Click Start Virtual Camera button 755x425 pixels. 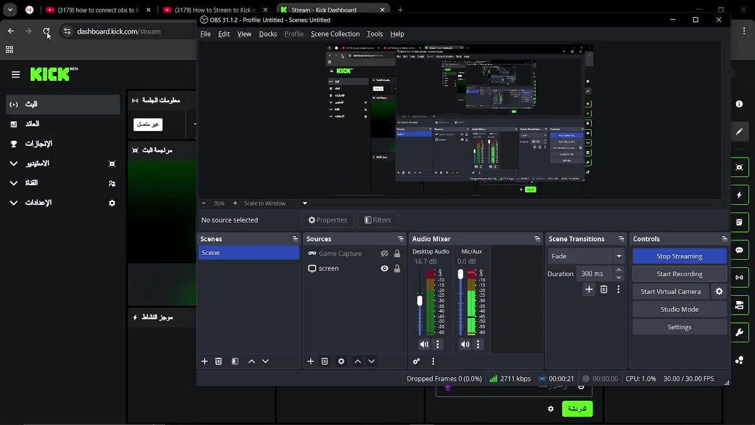[671, 292]
